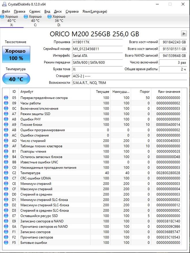The height and width of the screenshot is (253, 190).
Task: Open the Язык(Language) menu
Action: click(x=95, y=12)
